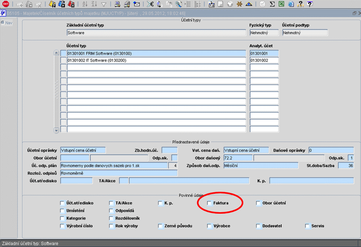Viewport: 361px width, 247px height.
Task: Enable the Kategorie checkbox
Action: (62, 218)
